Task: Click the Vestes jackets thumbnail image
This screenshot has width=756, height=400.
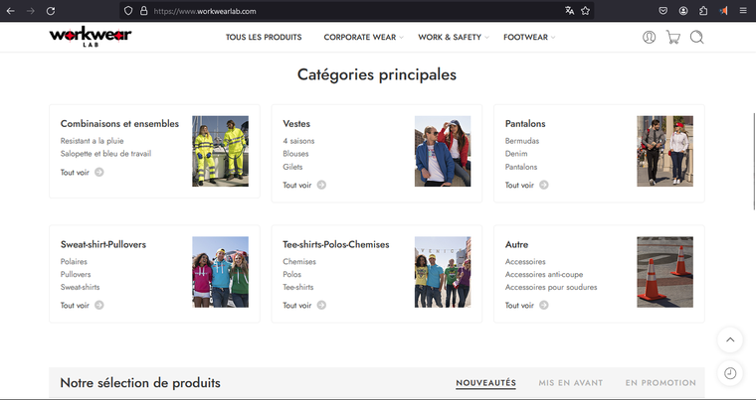Action: (443, 151)
